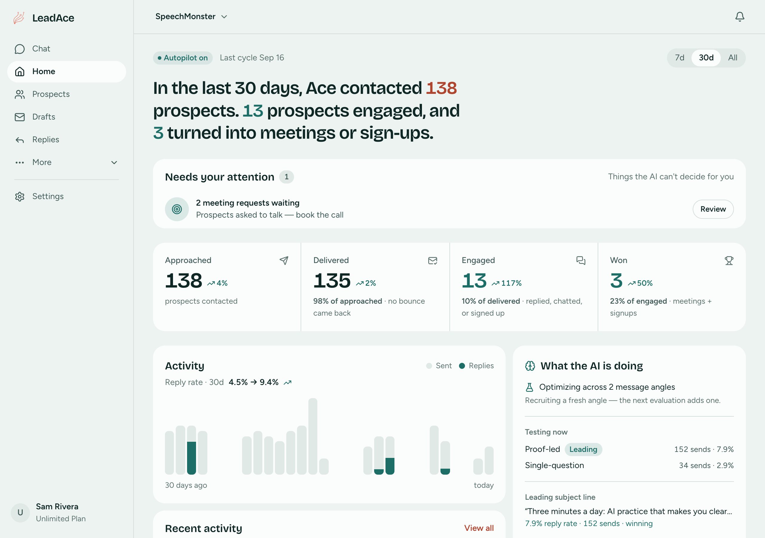Viewport: 765px width, 538px height.
Task: Click the Settings gear icon
Action: click(20, 197)
